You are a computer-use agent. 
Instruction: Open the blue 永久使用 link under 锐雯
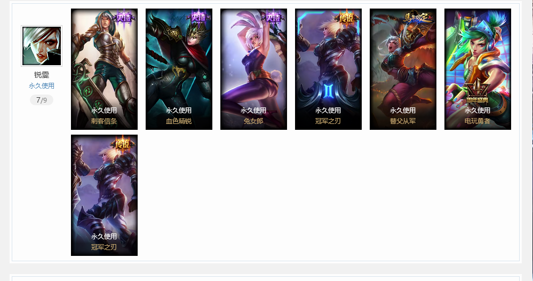(42, 85)
